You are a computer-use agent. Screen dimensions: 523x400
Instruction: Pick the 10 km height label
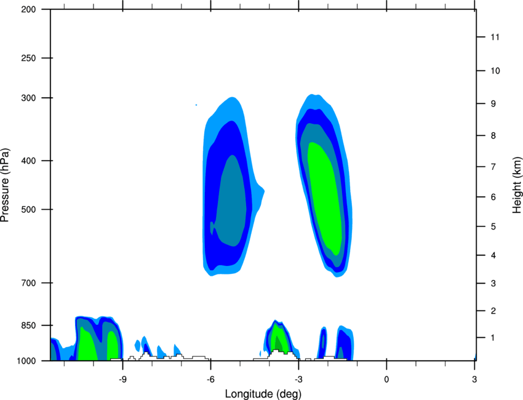click(x=495, y=71)
